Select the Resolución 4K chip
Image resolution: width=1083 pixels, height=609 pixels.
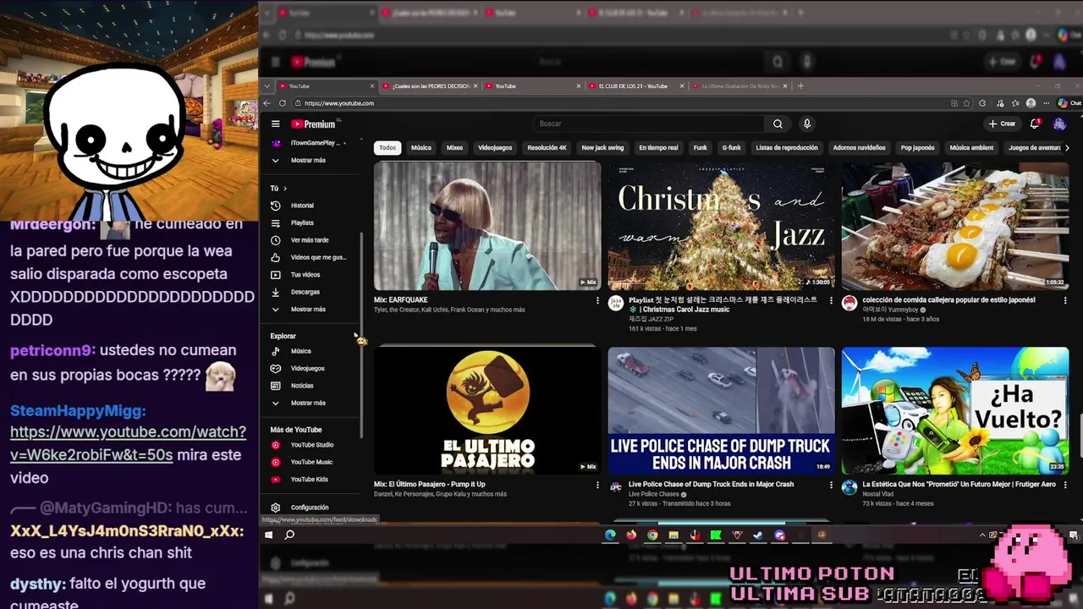point(547,148)
